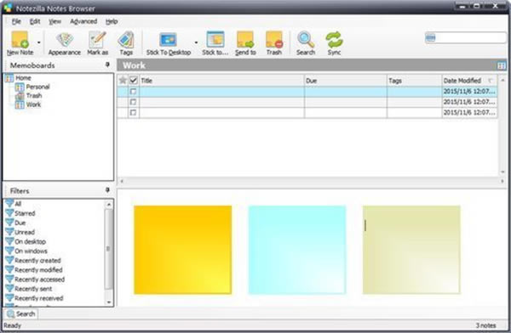The image size is (511, 333).
Task: Select the yellow sticky note thumbnail
Action: click(x=183, y=250)
